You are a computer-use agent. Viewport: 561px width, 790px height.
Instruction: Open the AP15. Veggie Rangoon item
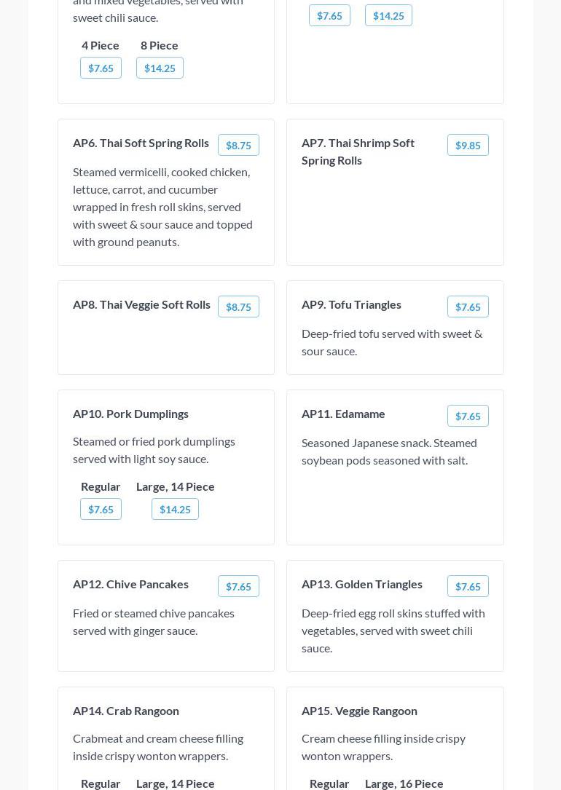point(359,711)
